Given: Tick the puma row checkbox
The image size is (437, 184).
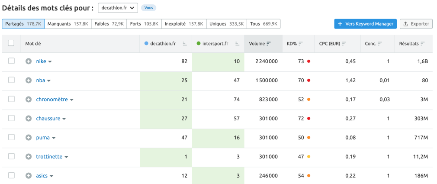Looking at the screenshot, I should (11, 137).
